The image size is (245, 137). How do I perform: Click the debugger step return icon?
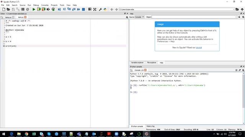74,9
